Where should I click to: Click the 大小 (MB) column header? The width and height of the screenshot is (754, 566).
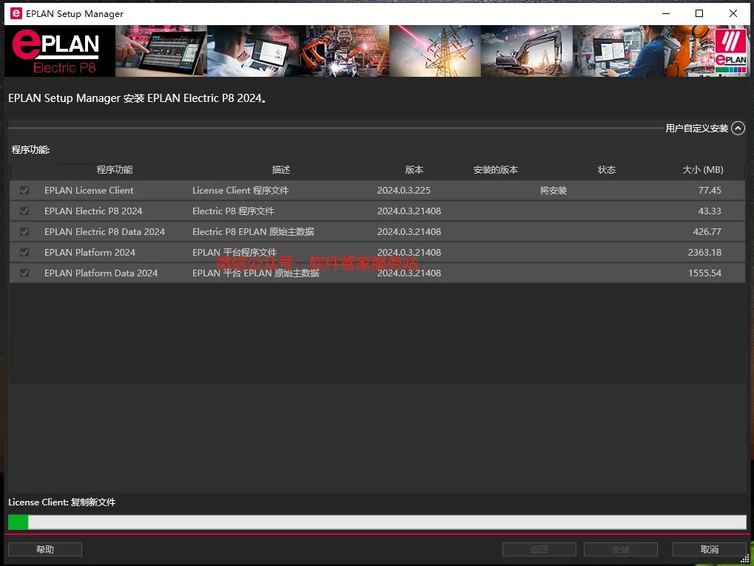pos(702,169)
